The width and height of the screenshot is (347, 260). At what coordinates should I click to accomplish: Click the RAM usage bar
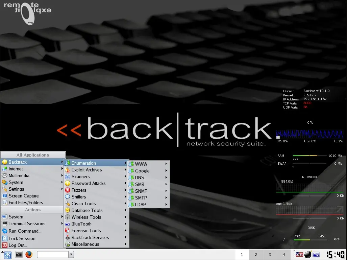pyautogui.click(x=309, y=156)
